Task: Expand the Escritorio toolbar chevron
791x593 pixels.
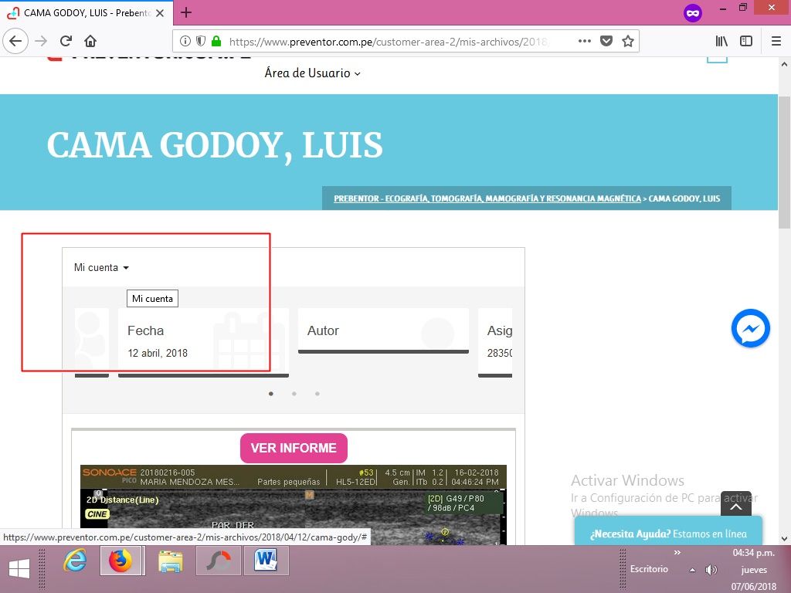Action: coord(677,553)
